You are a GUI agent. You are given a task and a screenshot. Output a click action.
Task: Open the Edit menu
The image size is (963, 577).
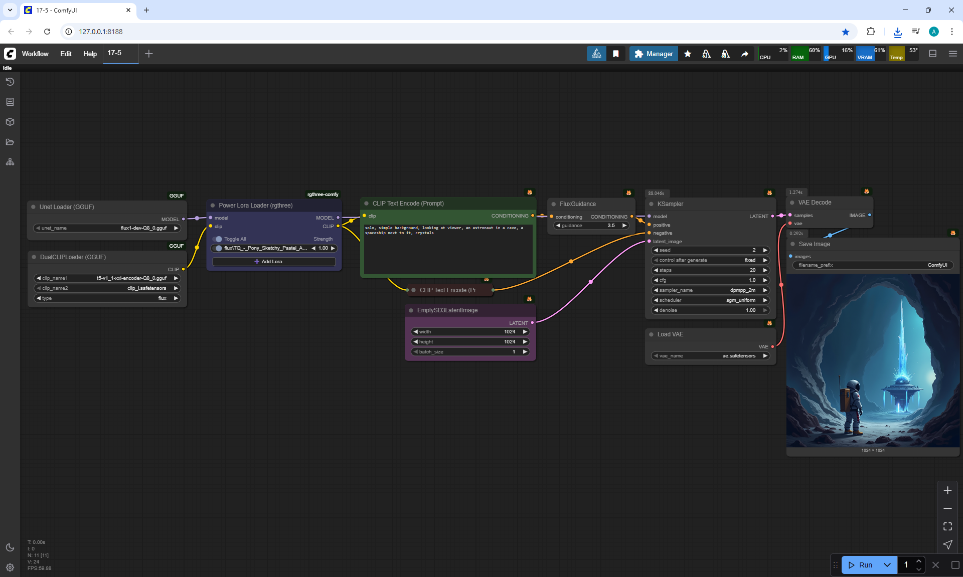click(x=66, y=54)
